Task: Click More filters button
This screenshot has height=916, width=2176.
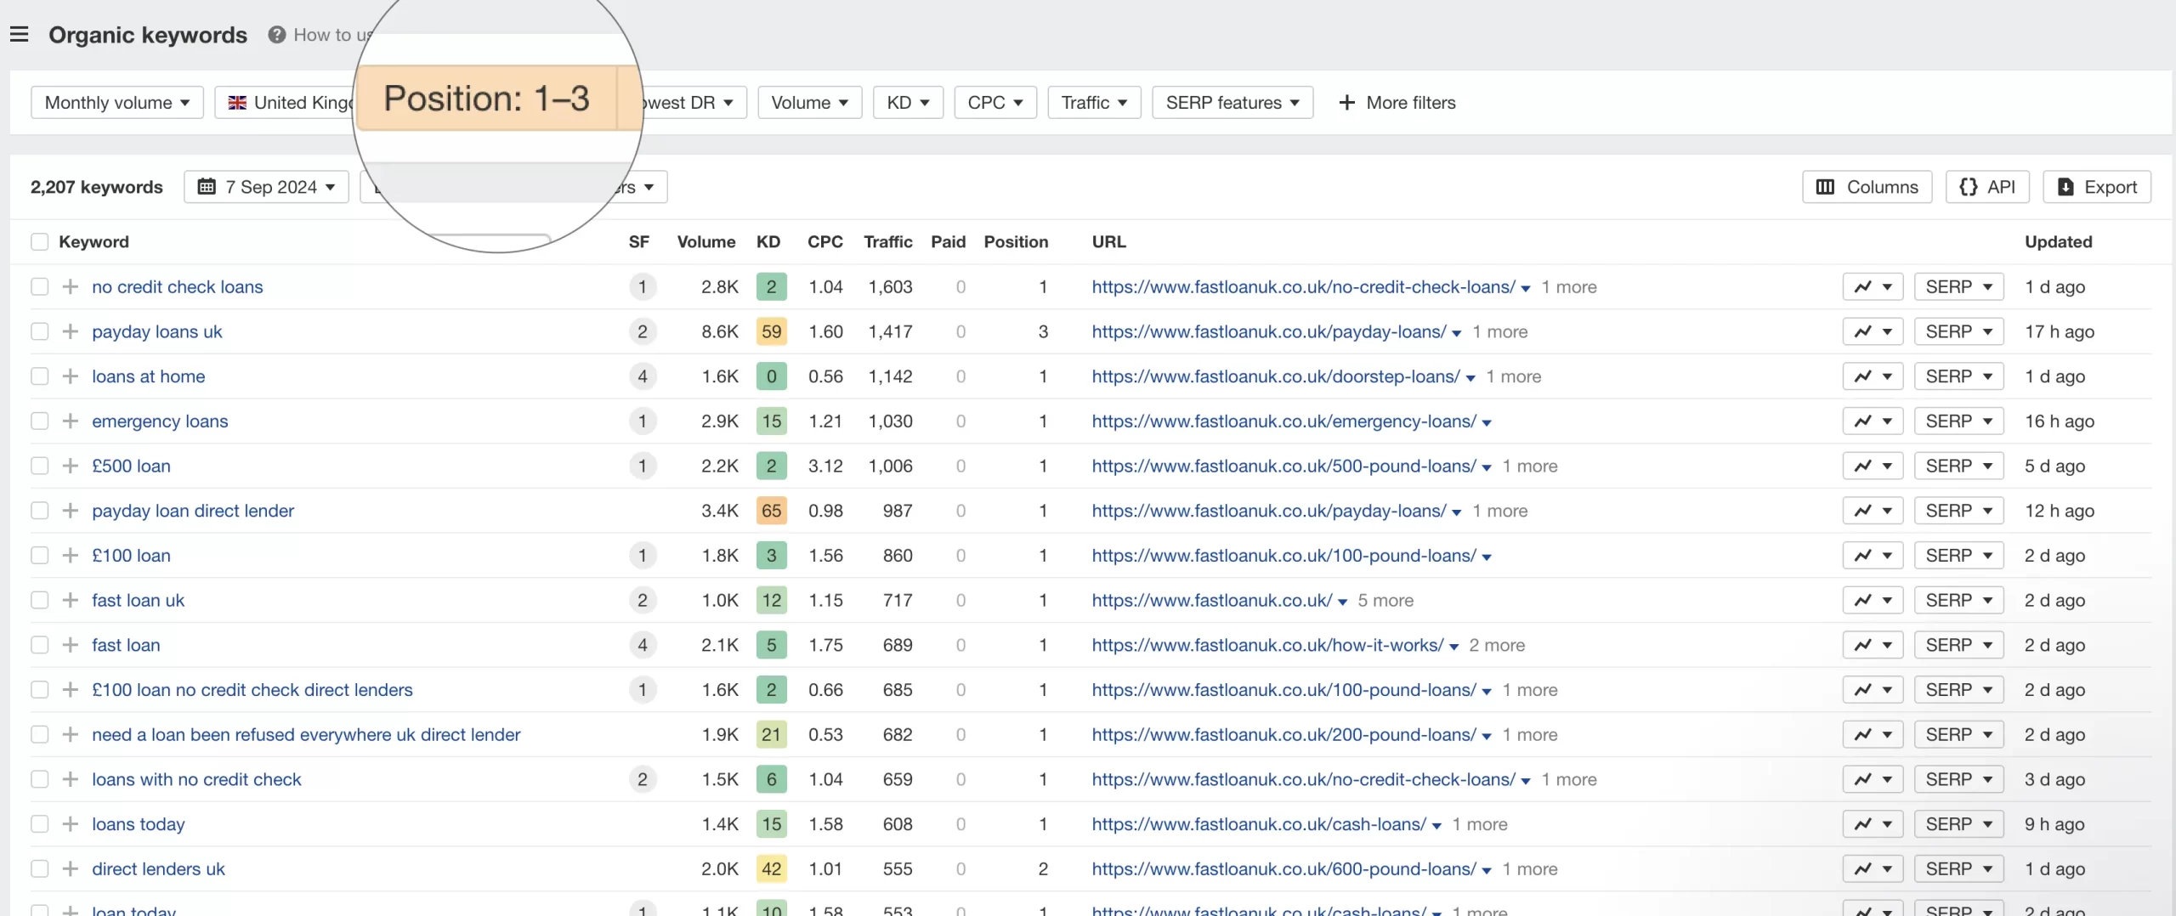Action: coord(1397,103)
